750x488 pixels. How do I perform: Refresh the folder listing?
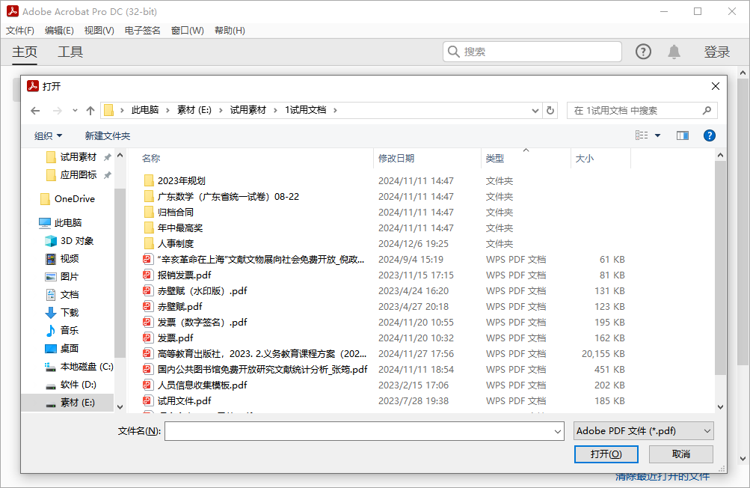[550, 111]
